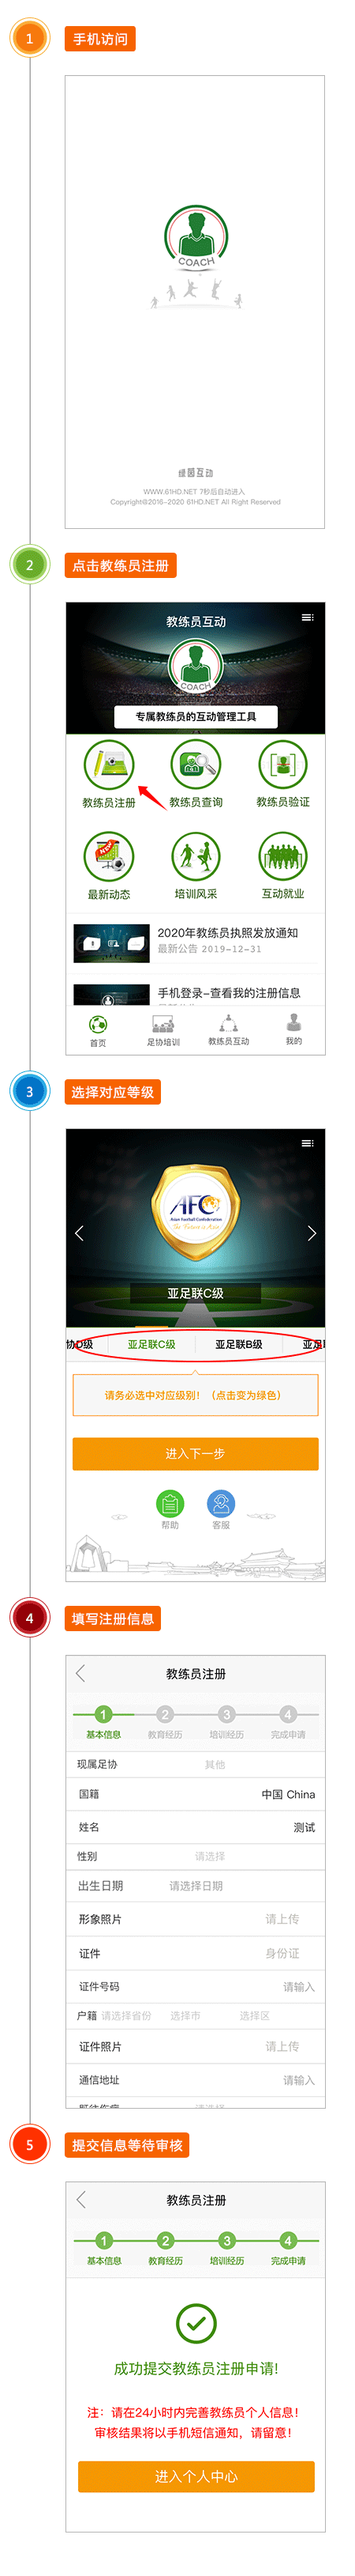Show next level with right arrow
The height and width of the screenshot is (2576, 355).
[311, 1233]
